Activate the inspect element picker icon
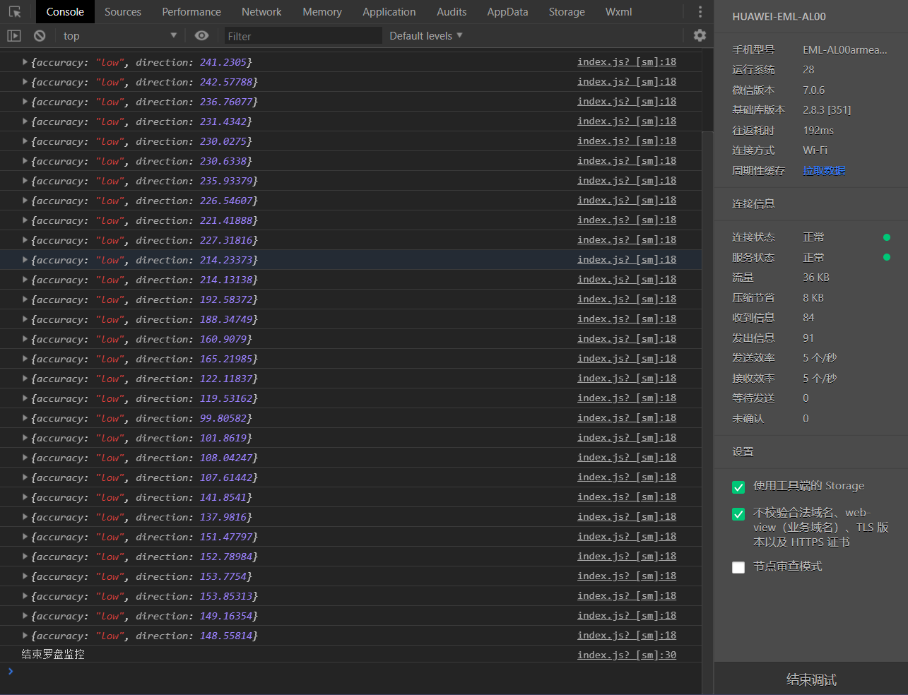This screenshot has height=695, width=908. click(x=15, y=12)
